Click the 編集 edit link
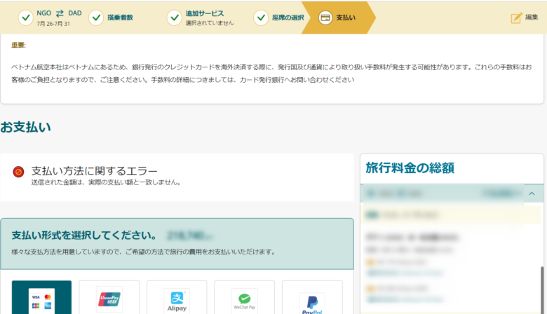The height and width of the screenshot is (314, 547). tap(532, 18)
